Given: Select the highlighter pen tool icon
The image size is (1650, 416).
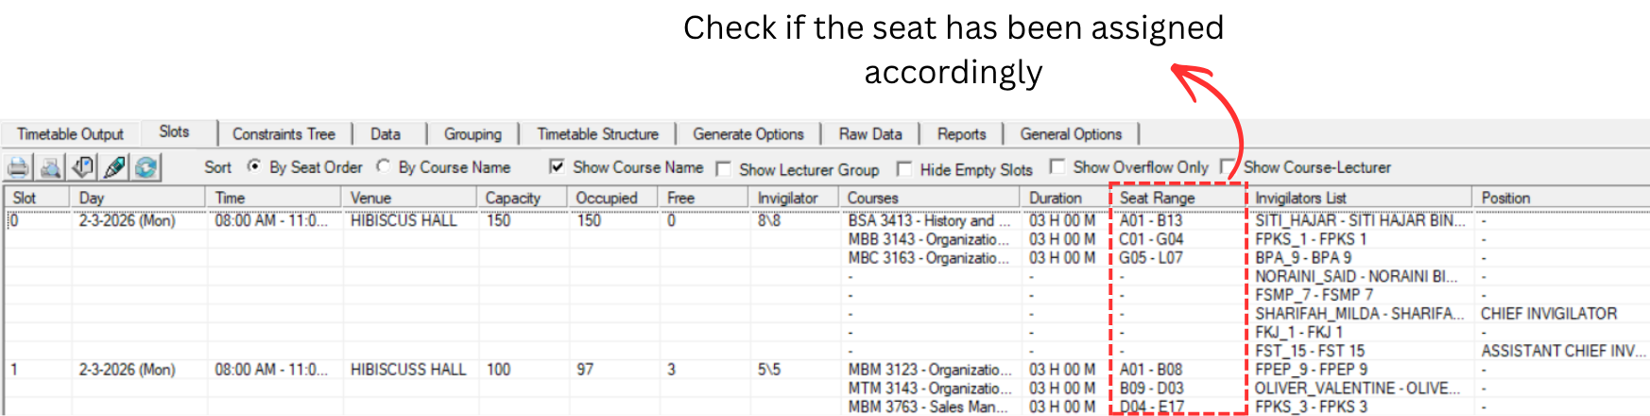Looking at the screenshot, I should 114,167.
